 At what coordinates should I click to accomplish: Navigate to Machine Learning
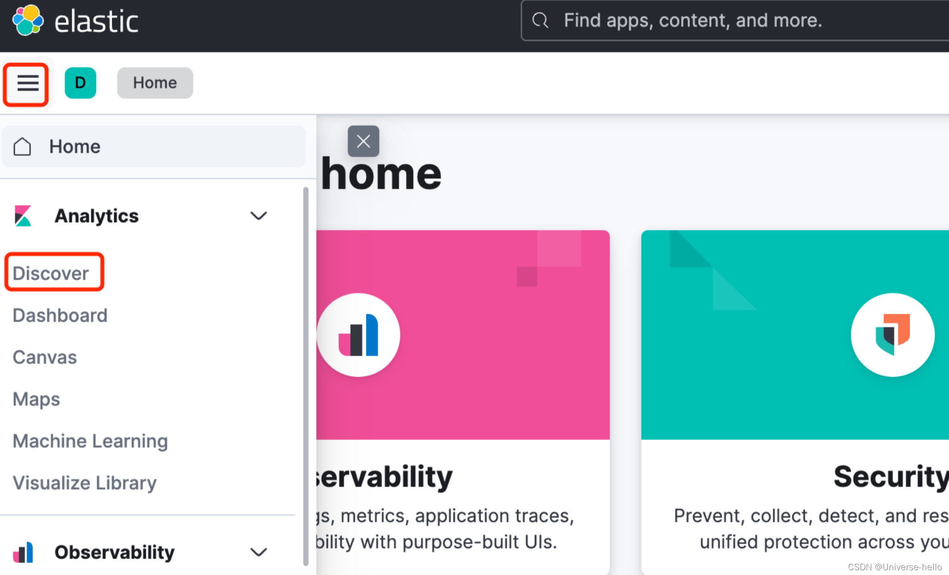pyautogui.click(x=90, y=441)
